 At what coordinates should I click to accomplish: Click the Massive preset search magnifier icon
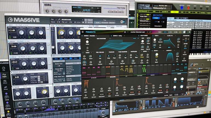click(59, 20)
